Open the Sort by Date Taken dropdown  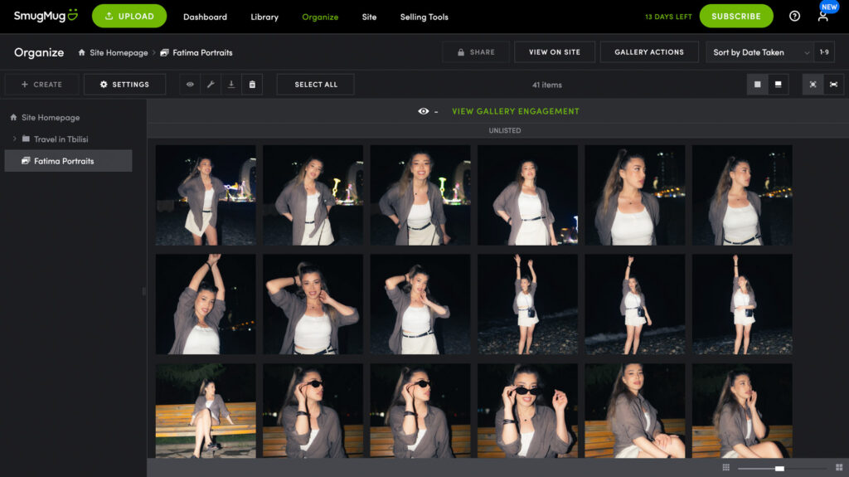pos(759,52)
